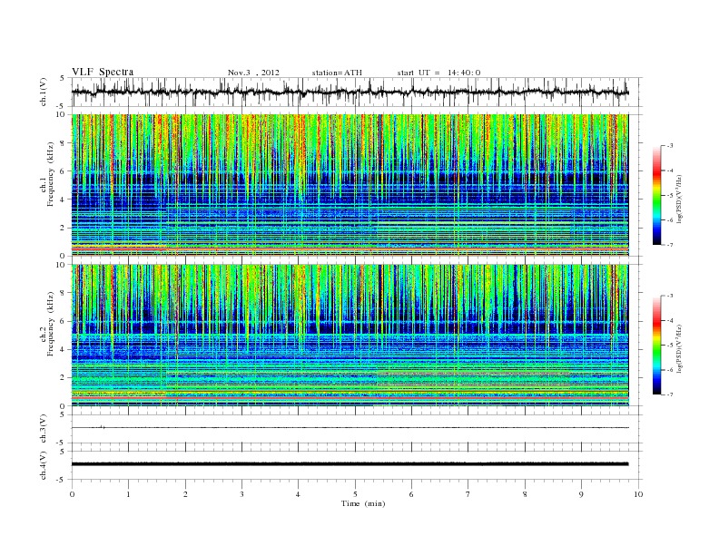The height and width of the screenshot is (555, 719).
Task: Click the "5" tick on the time axis
Action: click(x=355, y=494)
